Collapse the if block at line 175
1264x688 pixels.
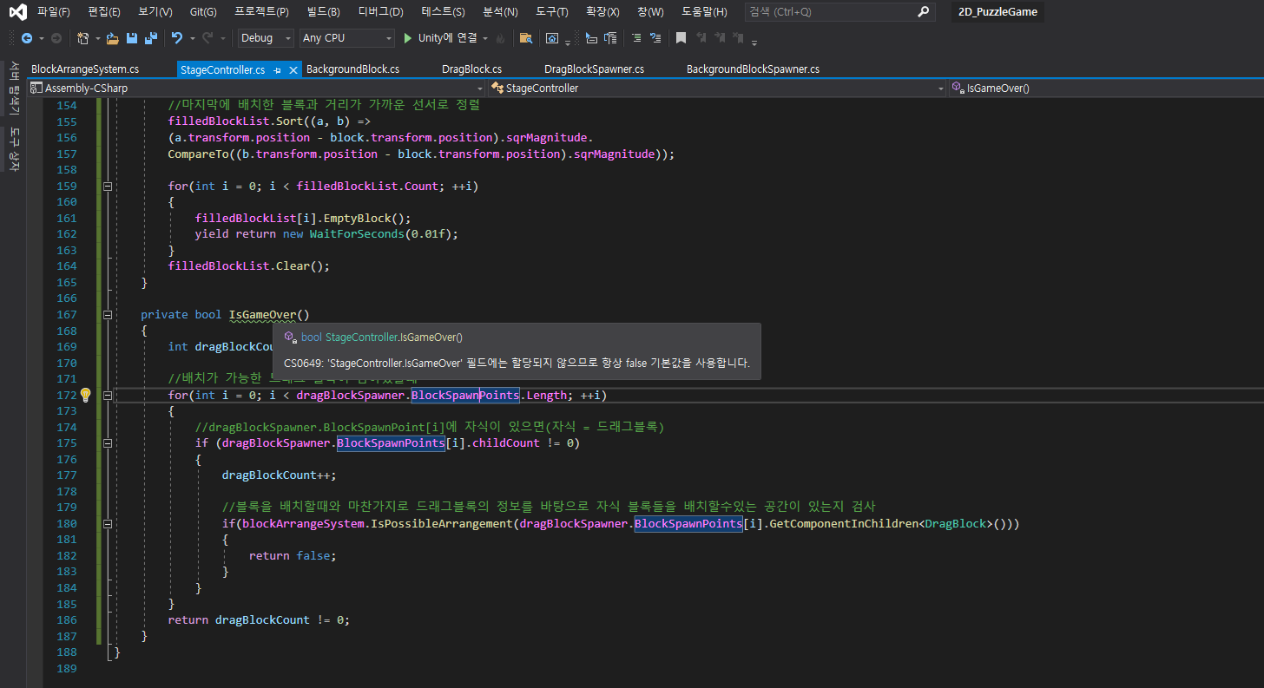point(108,443)
